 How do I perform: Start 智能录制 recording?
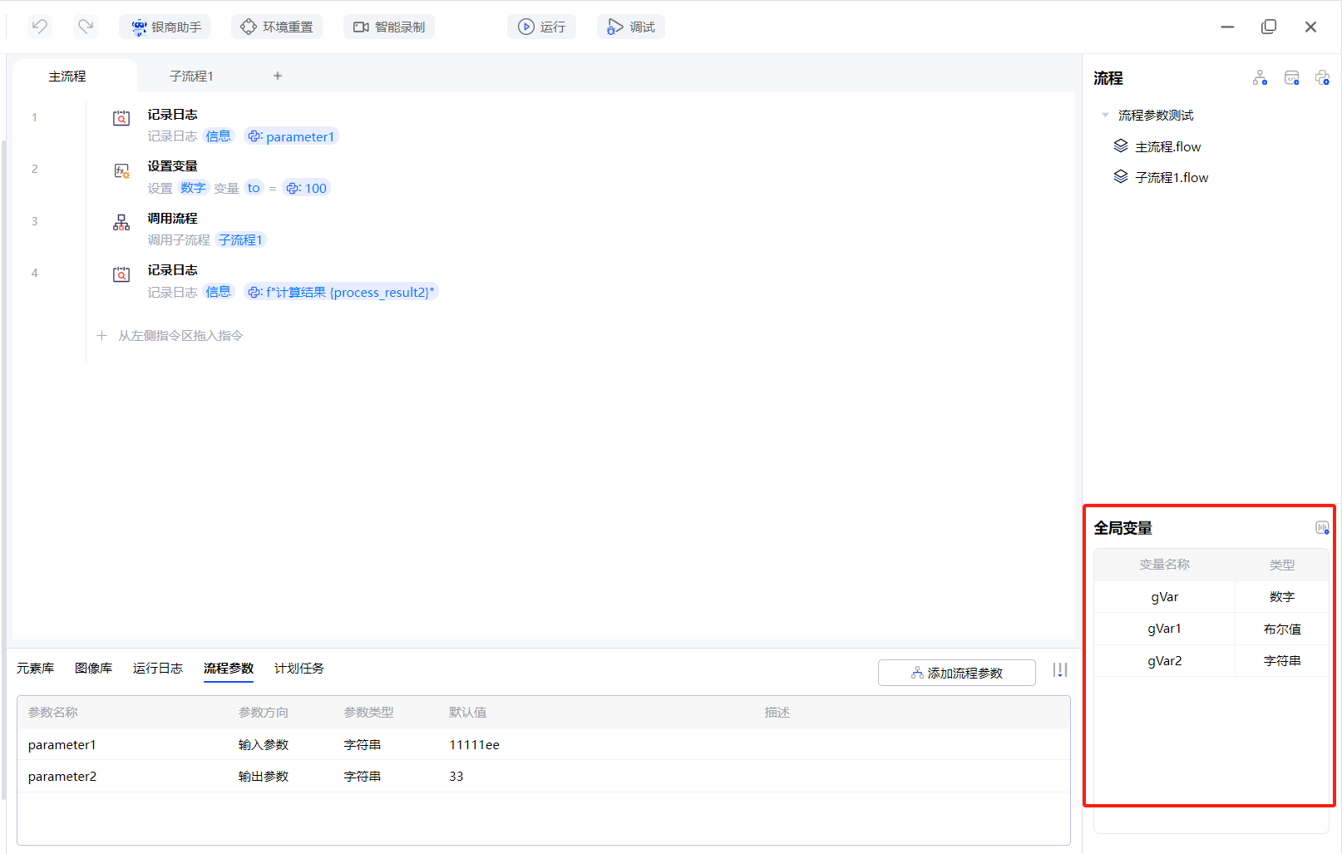coord(389,27)
